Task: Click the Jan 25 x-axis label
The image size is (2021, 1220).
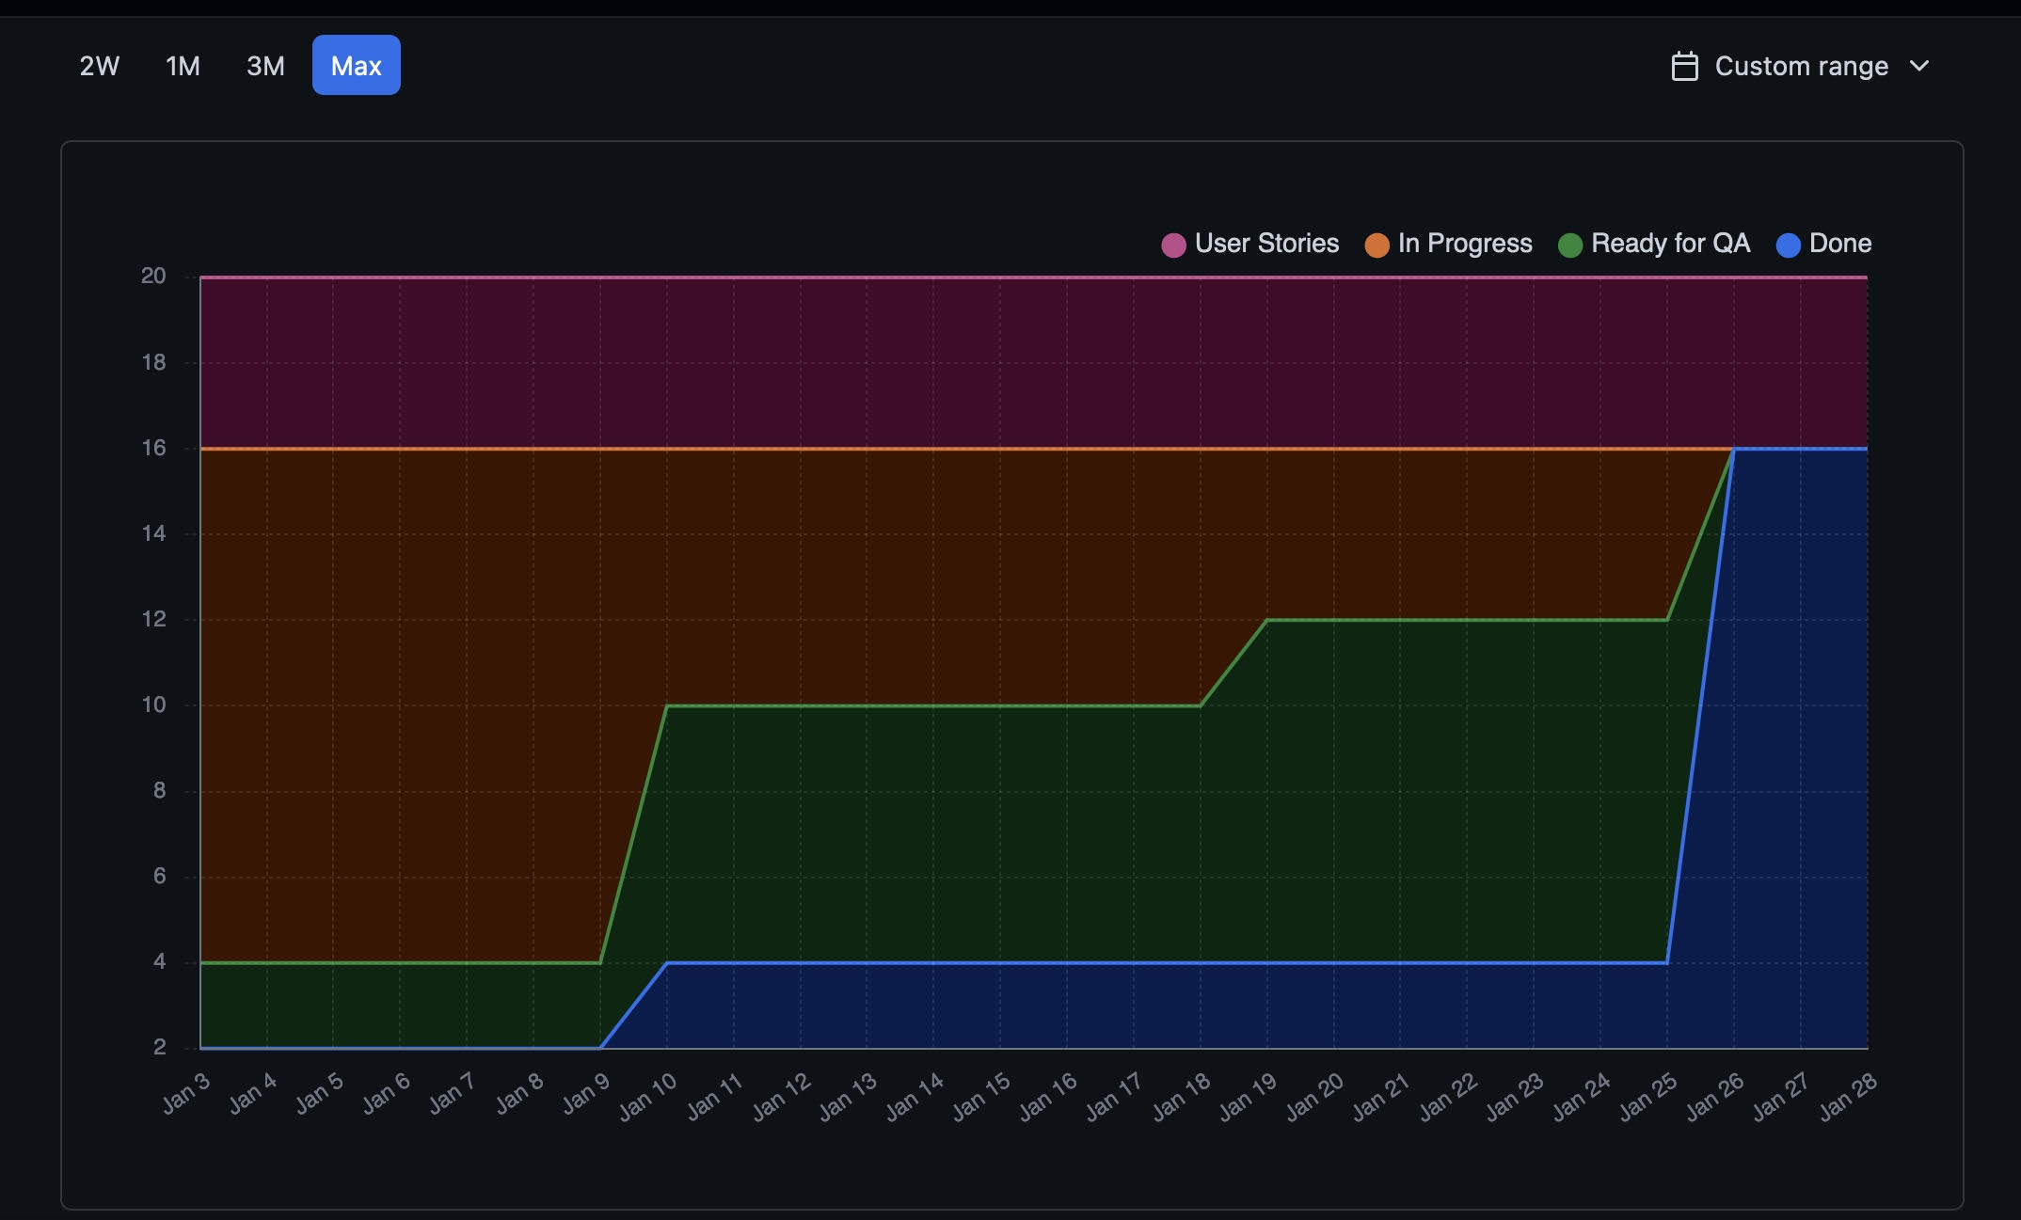Action: point(1648,1097)
